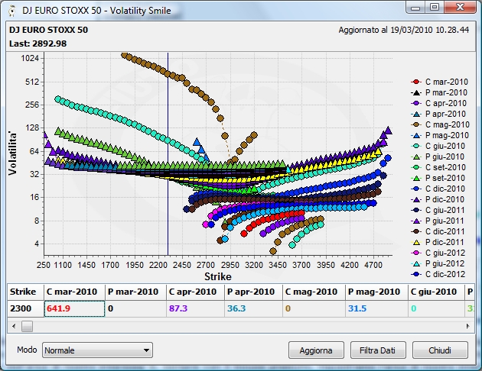The height and width of the screenshot is (371, 482).
Task: Click the C dic-2011 legend marker
Action: 416,231
